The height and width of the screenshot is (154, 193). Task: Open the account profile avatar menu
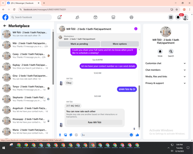coord(185,17)
